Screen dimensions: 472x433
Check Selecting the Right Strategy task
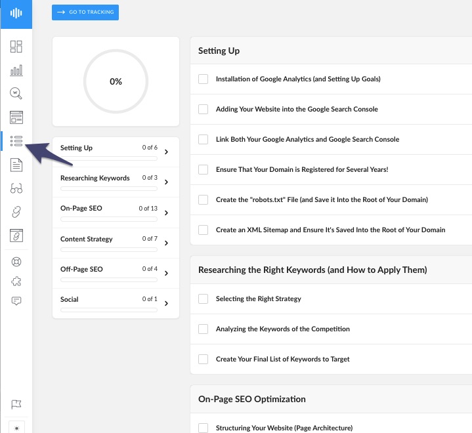pos(204,299)
